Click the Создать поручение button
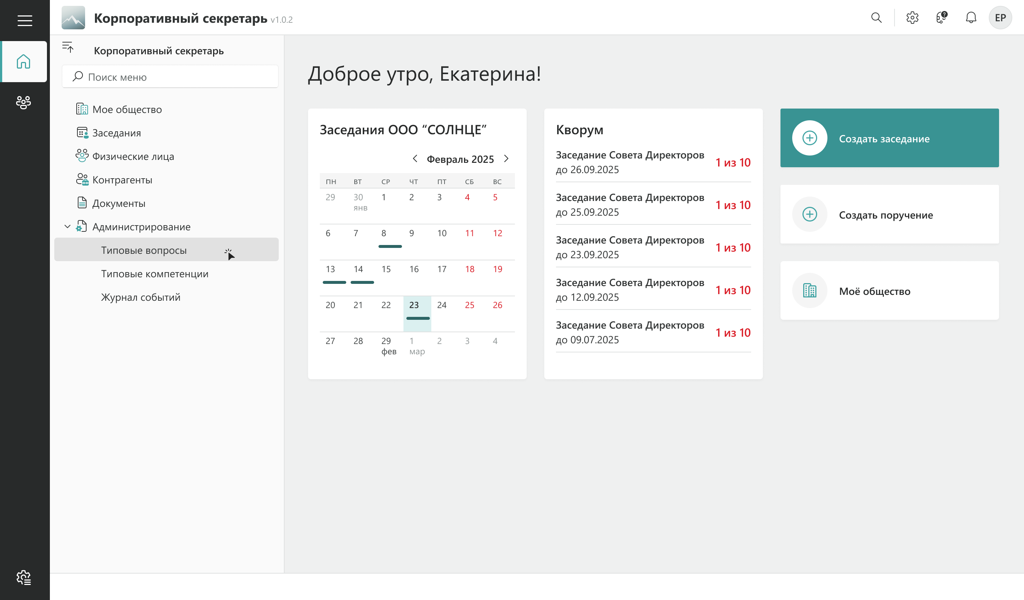1024x600 pixels. (889, 215)
